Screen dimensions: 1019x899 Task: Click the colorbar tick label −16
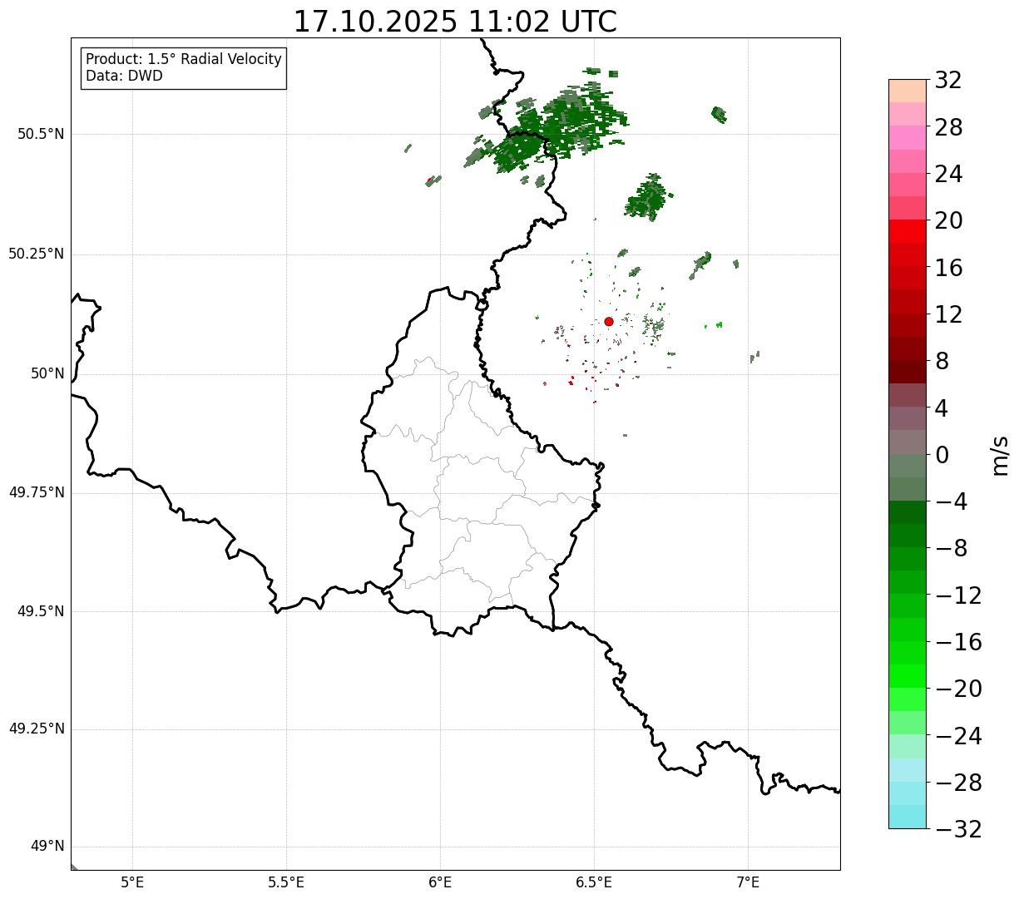pyautogui.click(x=958, y=642)
